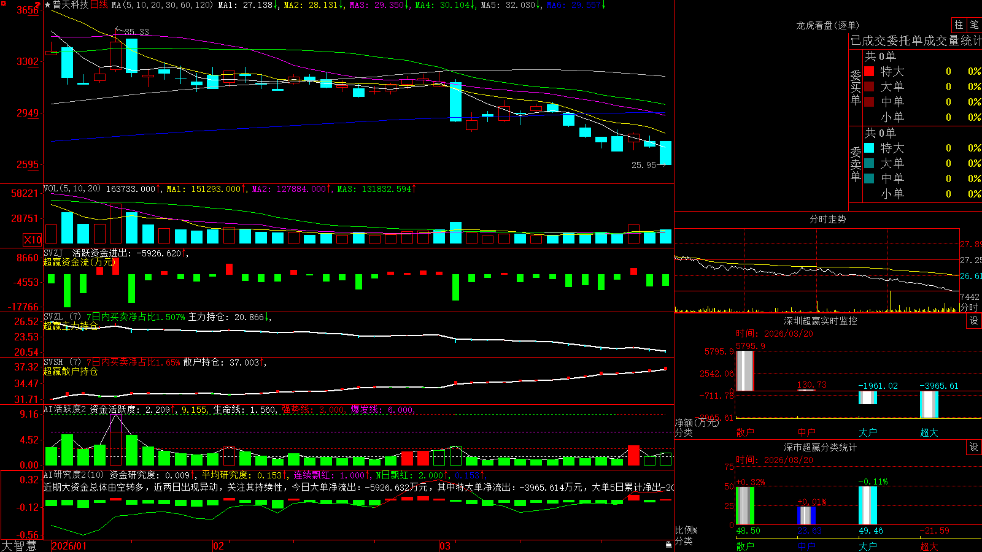Click the 普天科技 stock name
The width and height of the screenshot is (982, 552).
point(71,5)
